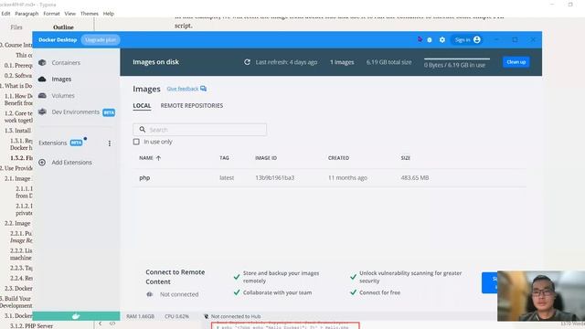Screen dimensions: 585x329
Task: Click the Give feedback chat icon
Action: tap(203, 89)
